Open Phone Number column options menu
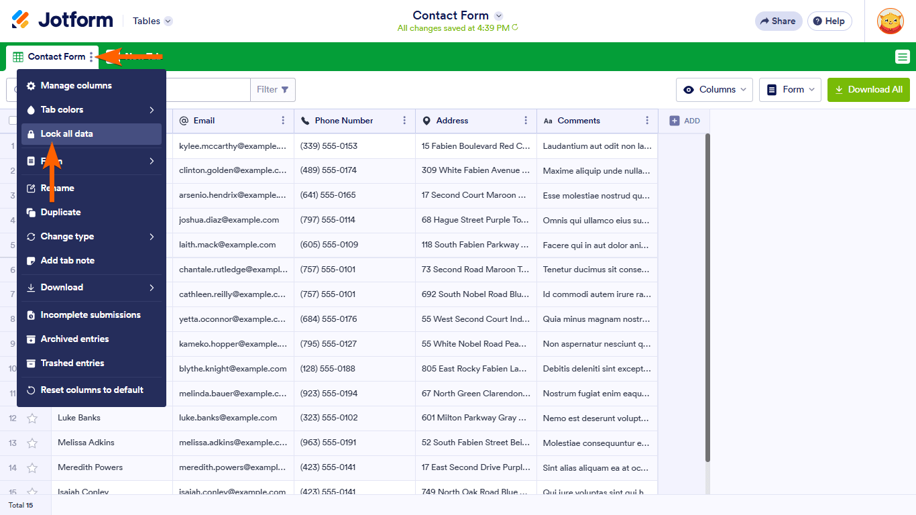916x515 pixels. click(404, 121)
